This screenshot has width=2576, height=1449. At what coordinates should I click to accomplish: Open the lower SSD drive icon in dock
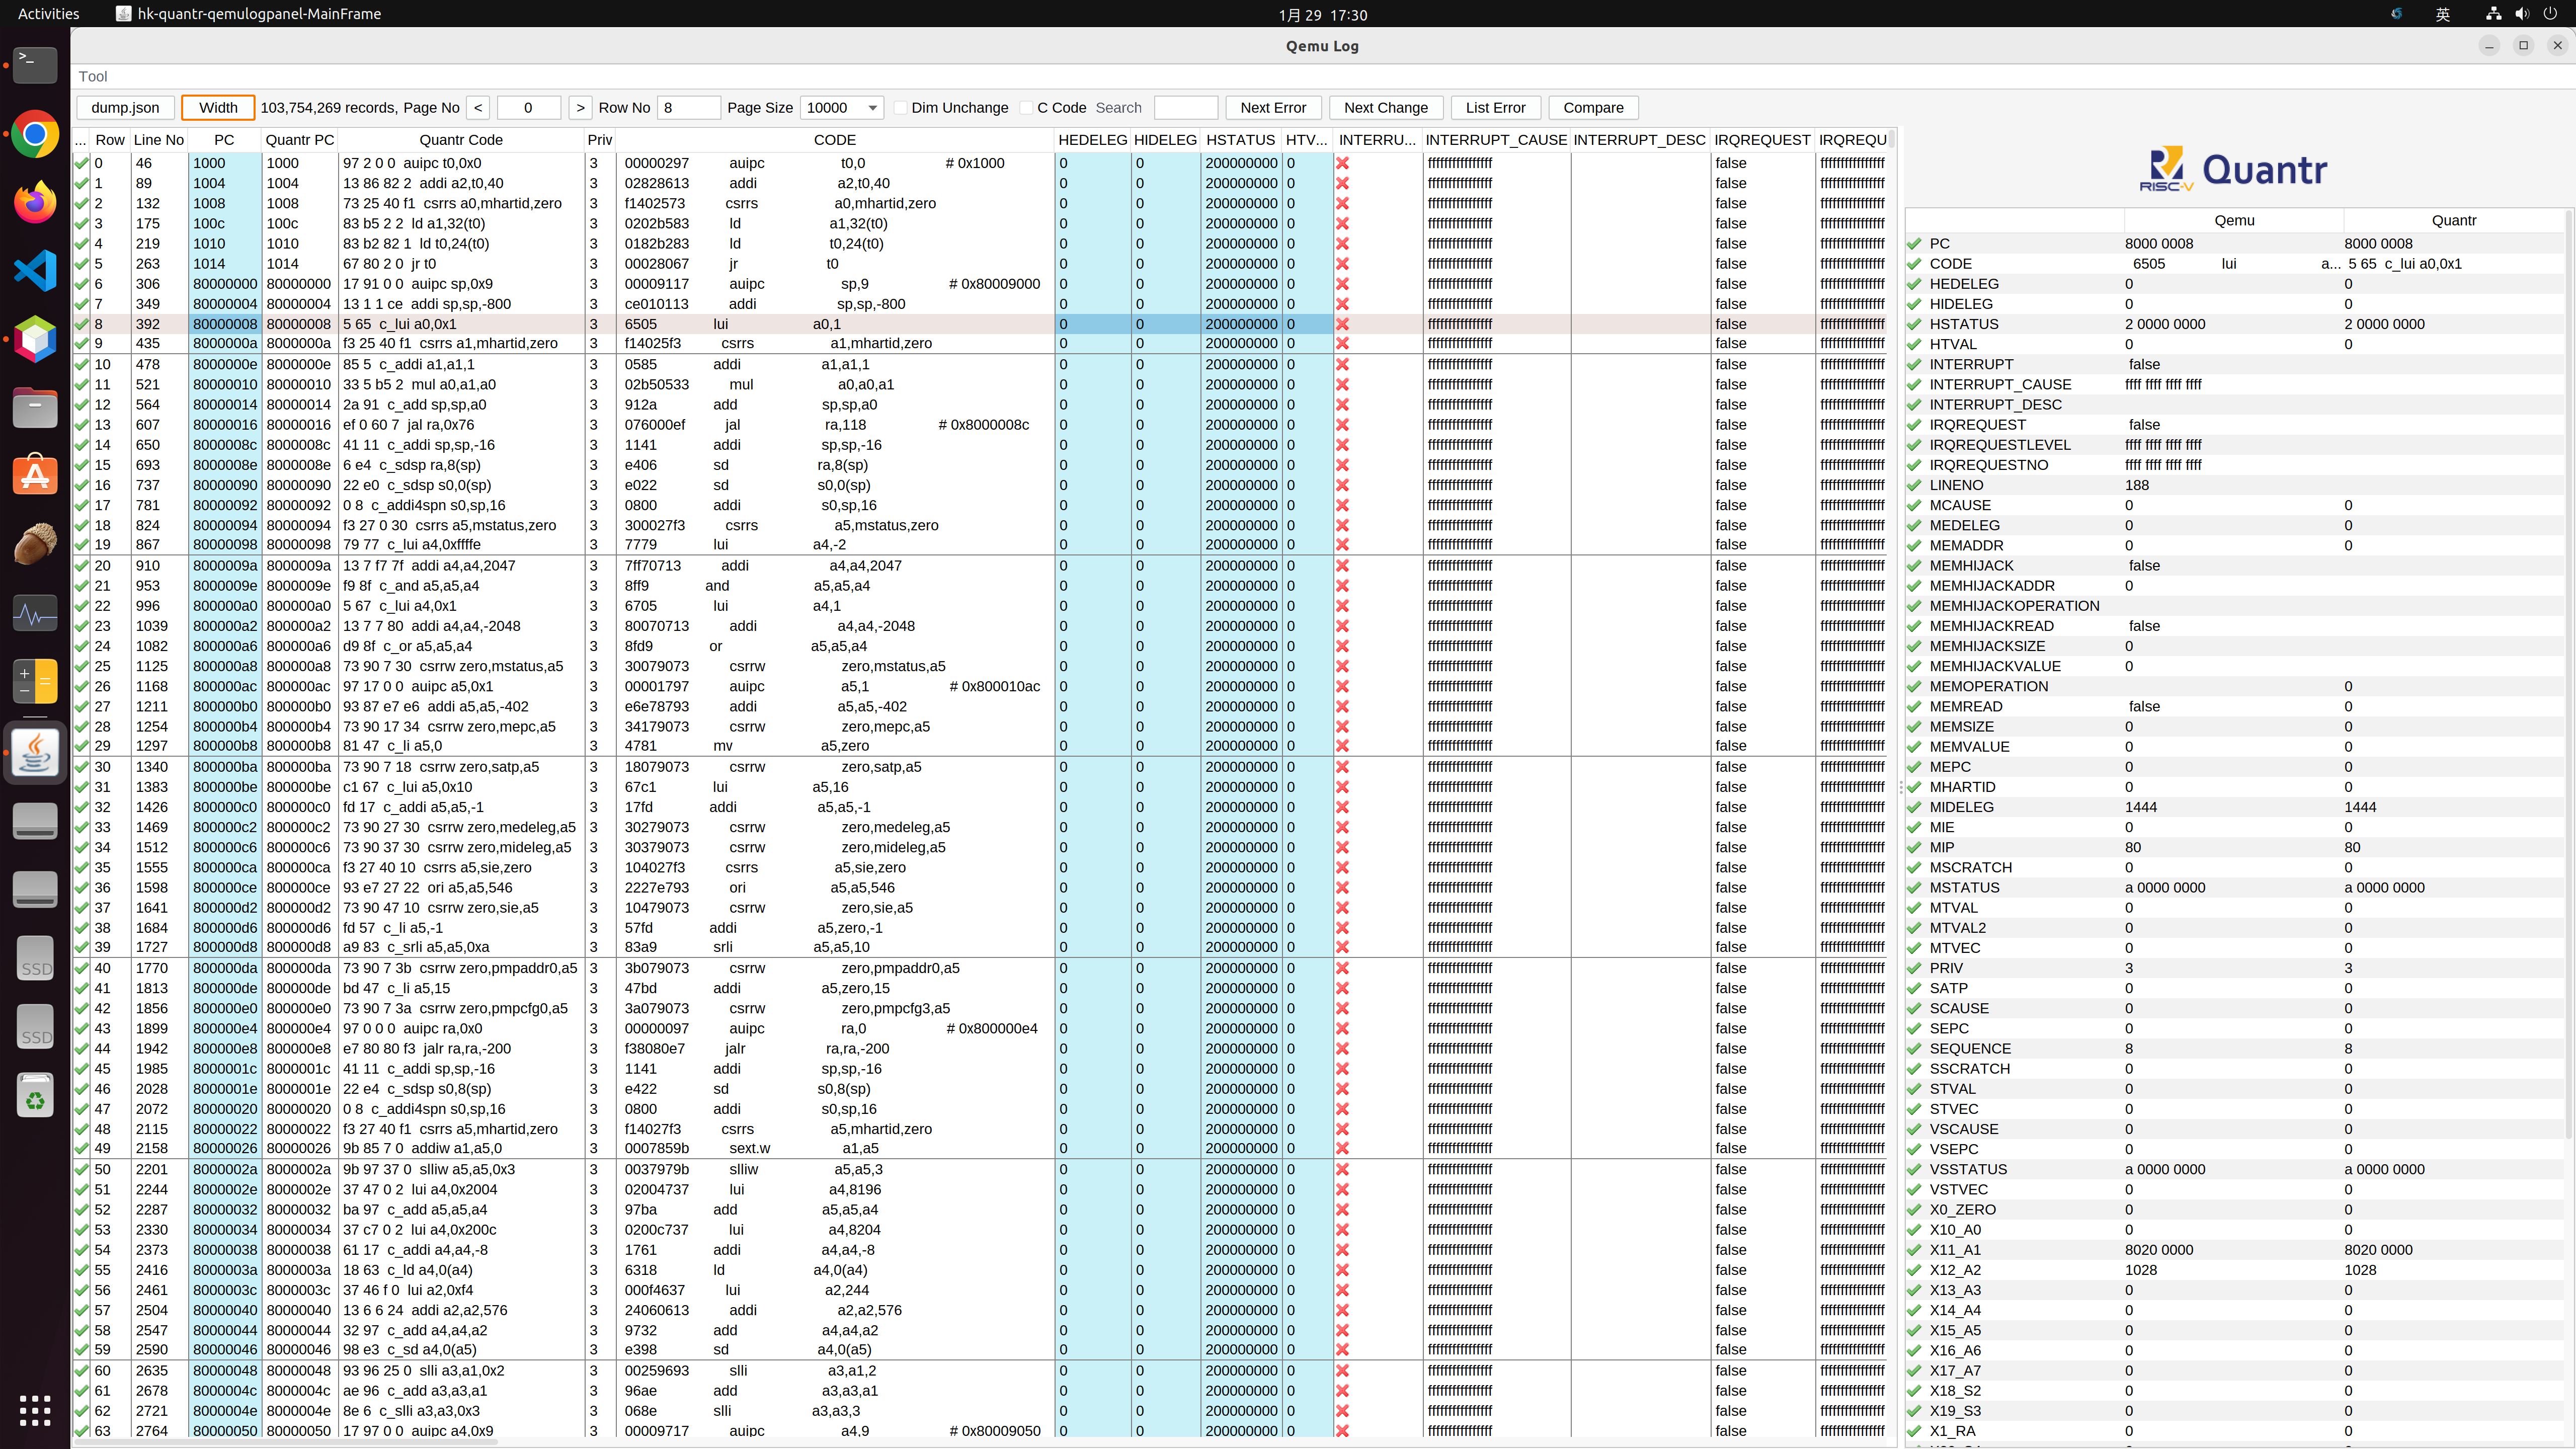click(35, 1028)
